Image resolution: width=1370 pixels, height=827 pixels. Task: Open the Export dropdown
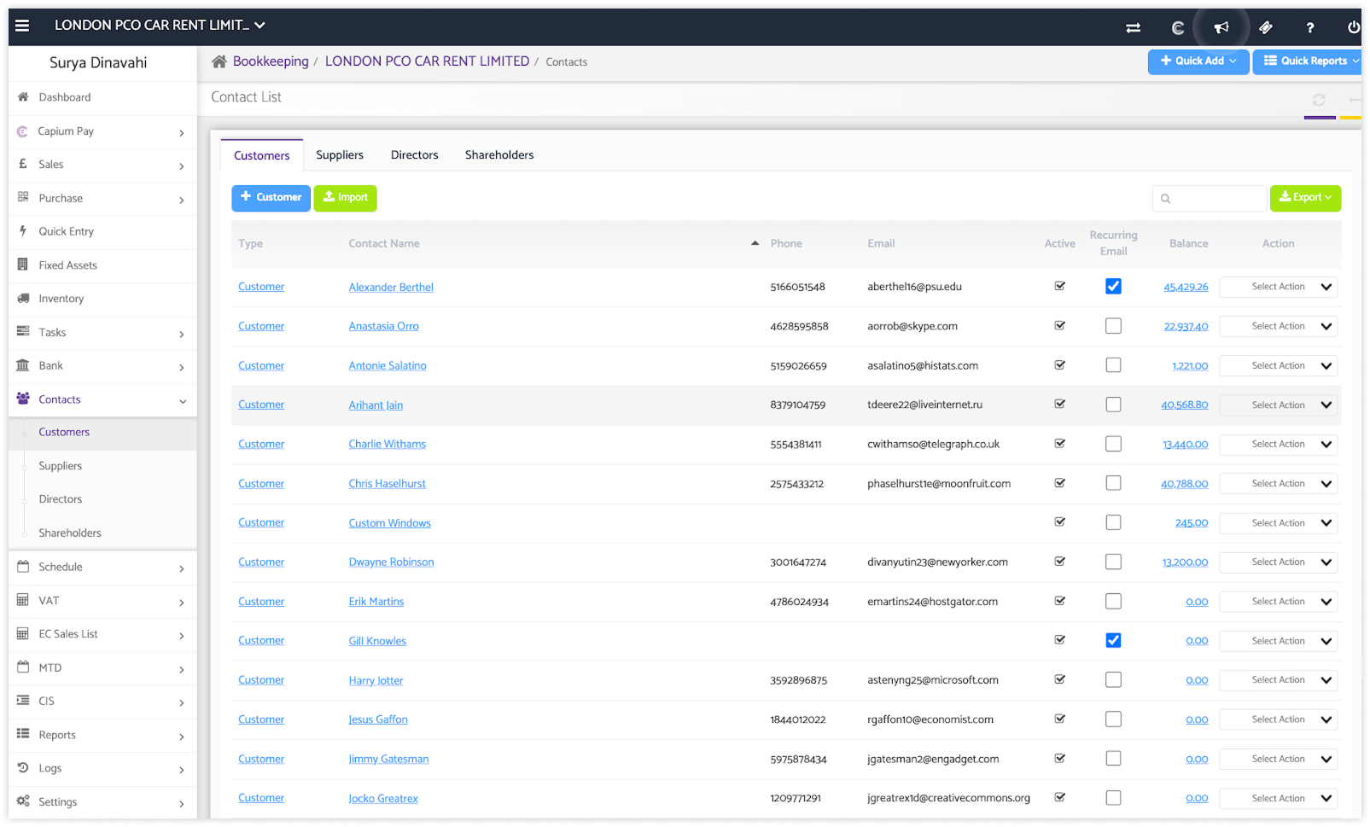[x=1305, y=198]
